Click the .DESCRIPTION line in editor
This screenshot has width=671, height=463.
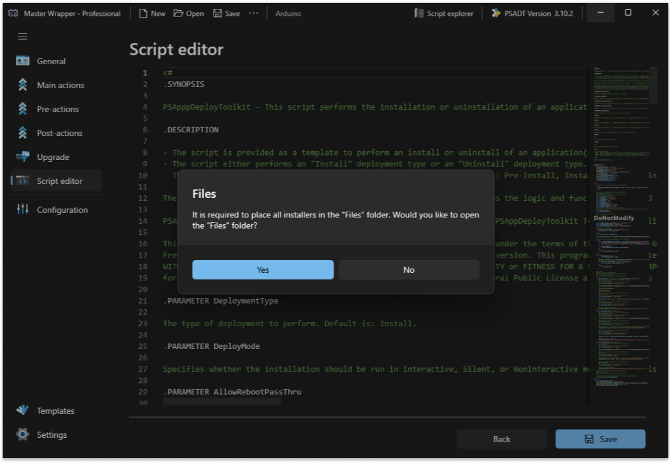[190, 130]
